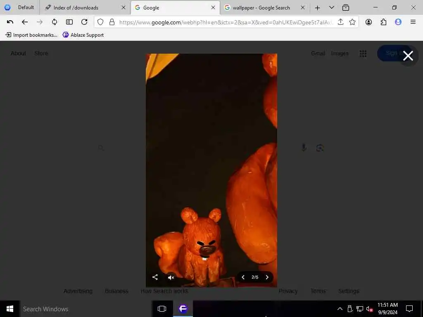Screen dimensions: 423x317
Task: Share the displayed image
Action: click(x=155, y=277)
